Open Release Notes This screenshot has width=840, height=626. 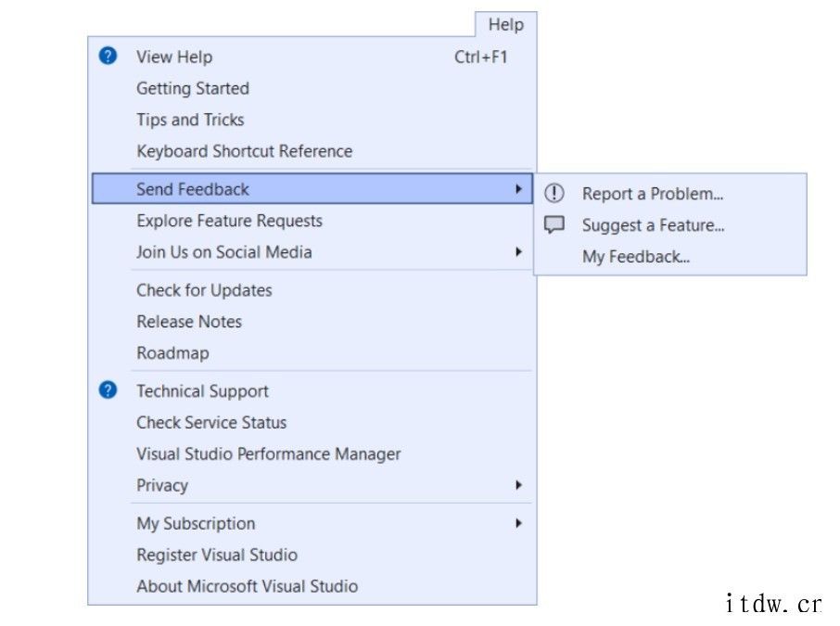coord(312,322)
